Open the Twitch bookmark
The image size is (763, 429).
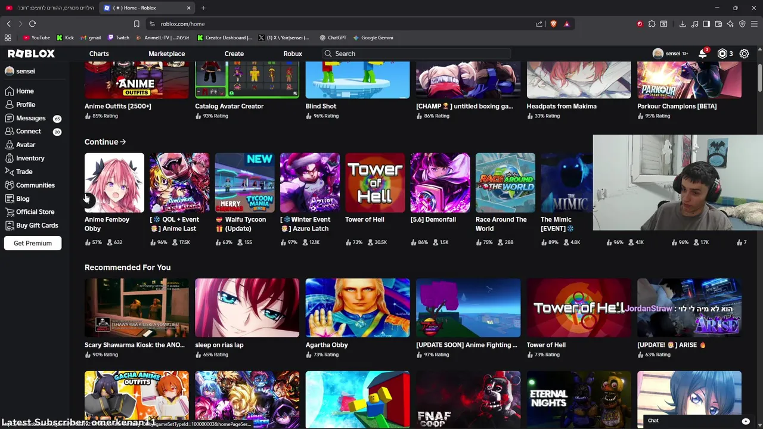[x=118, y=38]
